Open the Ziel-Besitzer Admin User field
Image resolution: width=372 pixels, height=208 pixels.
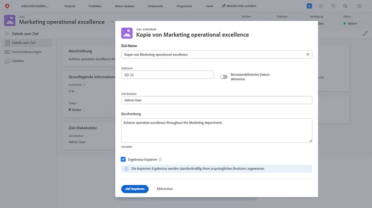[x=216, y=100]
